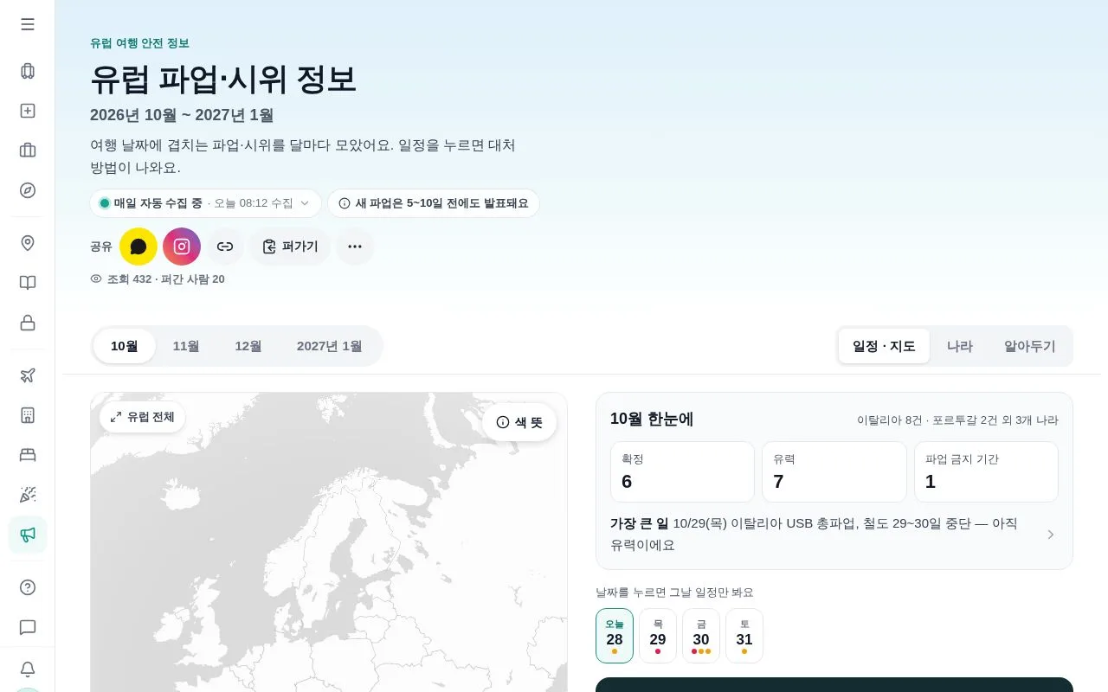The width and height of the screenshot is (1108, 692).
Task: Select the 10월 month tab
Action: pos(125,346)
